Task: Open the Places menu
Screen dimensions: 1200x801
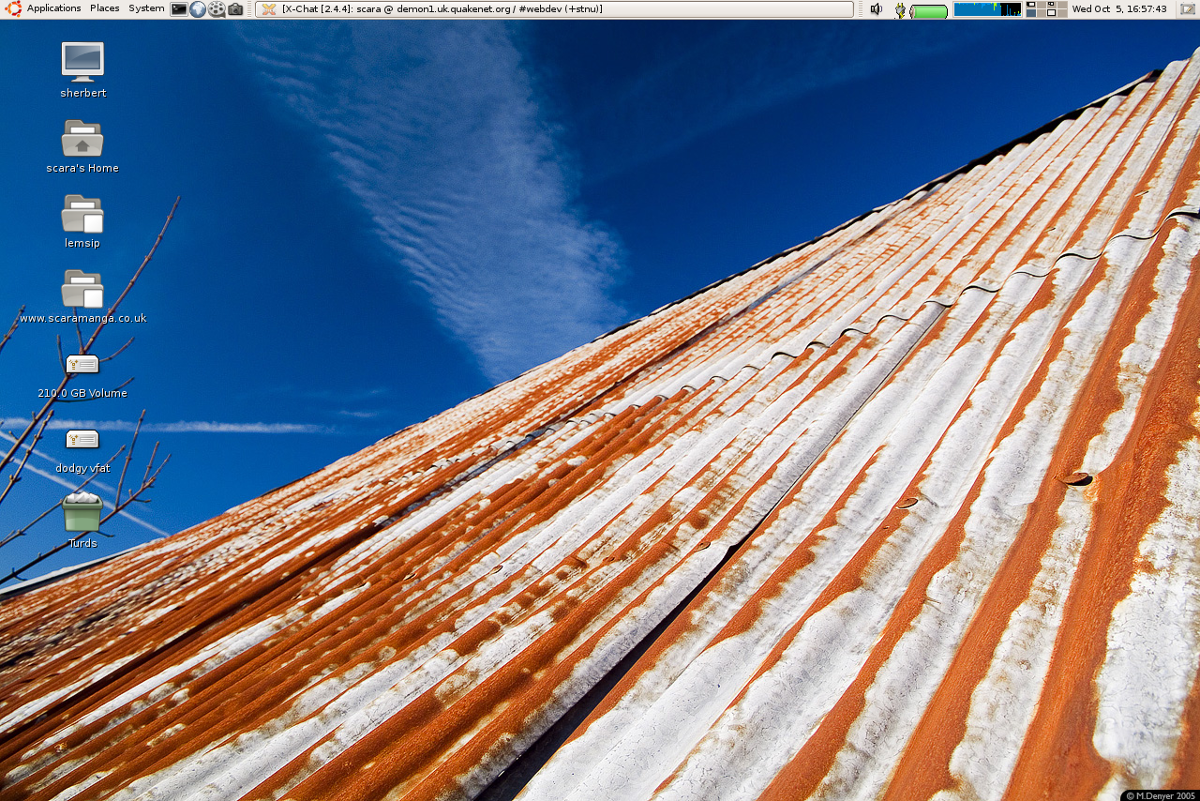Action: [104, 8]
